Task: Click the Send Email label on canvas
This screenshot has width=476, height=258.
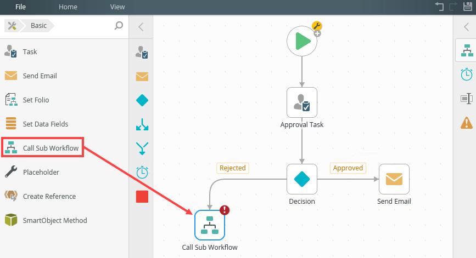Action: 394,202
